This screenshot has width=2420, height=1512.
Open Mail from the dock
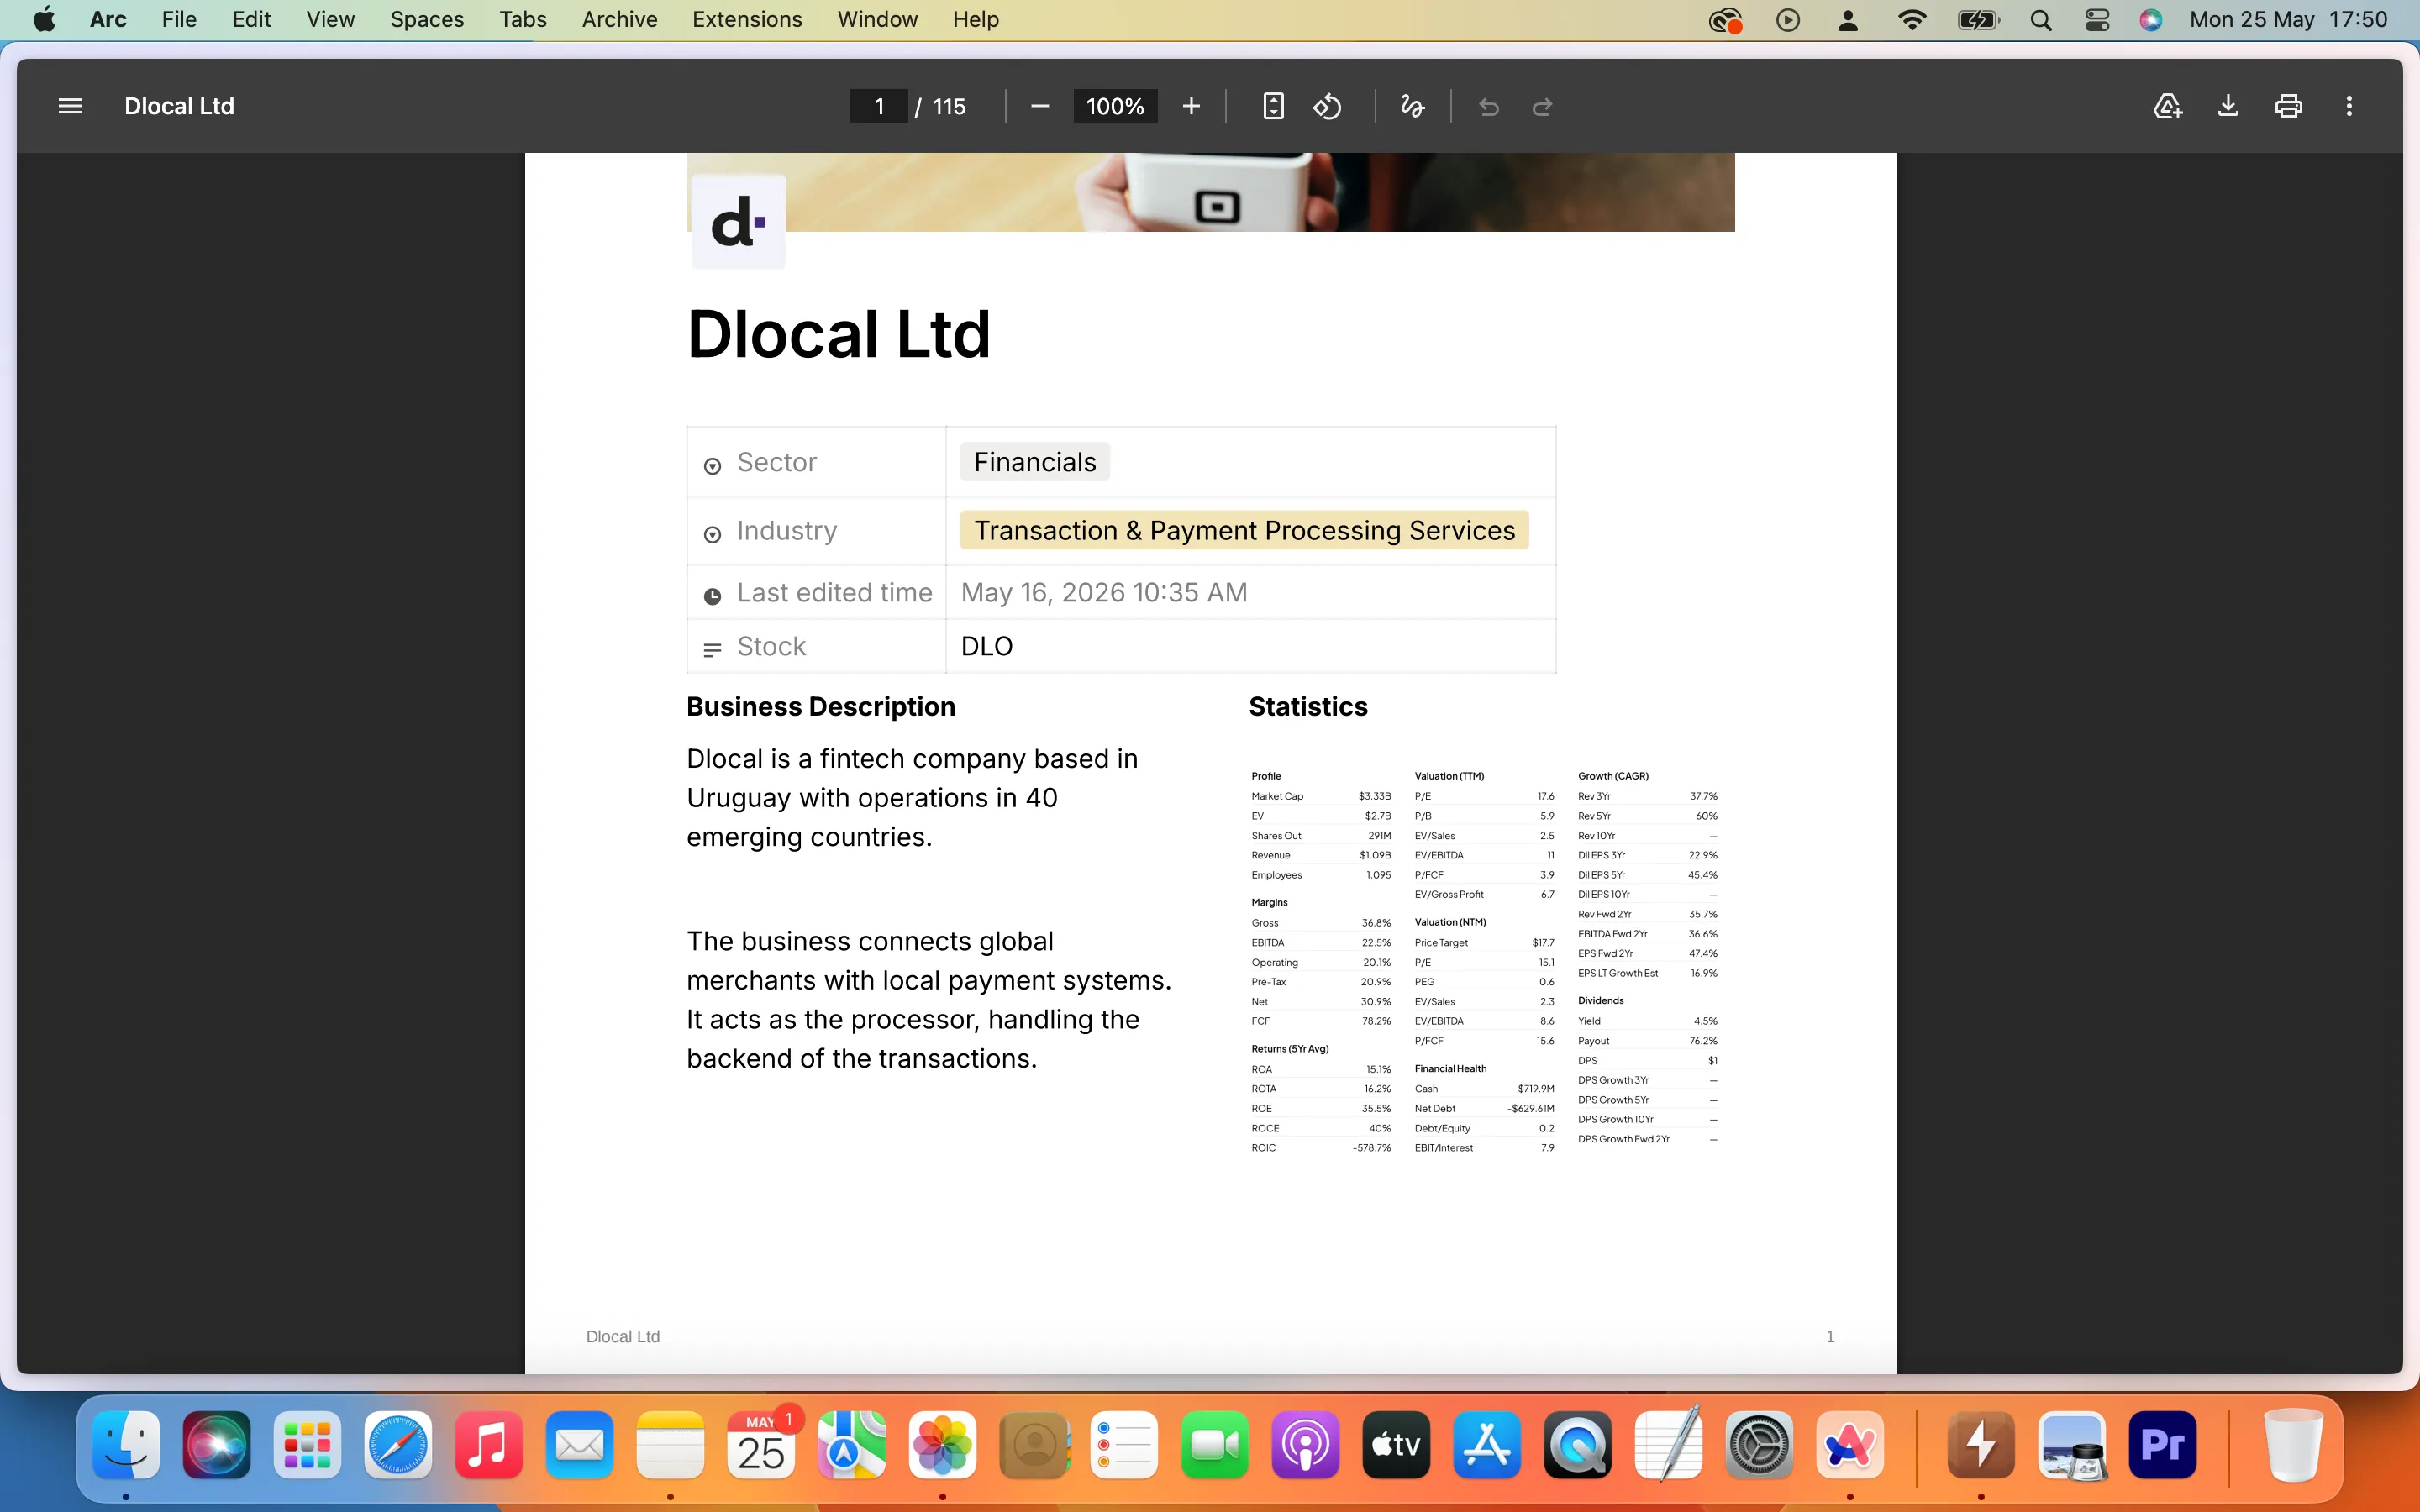[x=580, y=1444]
